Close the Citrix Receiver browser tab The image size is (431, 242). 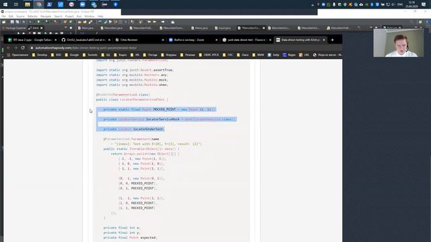pyautogui.click(x=163, y=40)
